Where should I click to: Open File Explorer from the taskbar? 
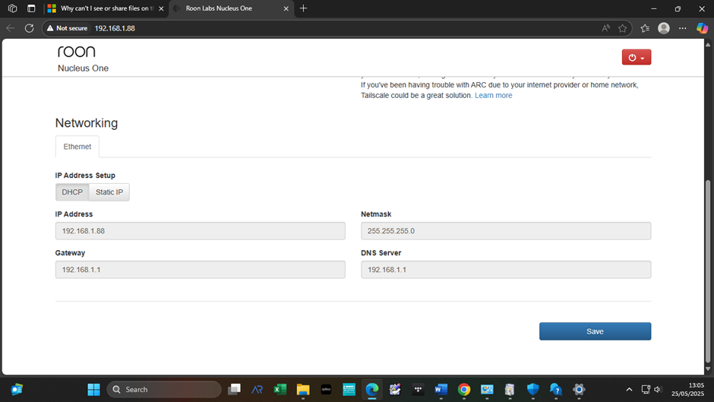point(303,390)
